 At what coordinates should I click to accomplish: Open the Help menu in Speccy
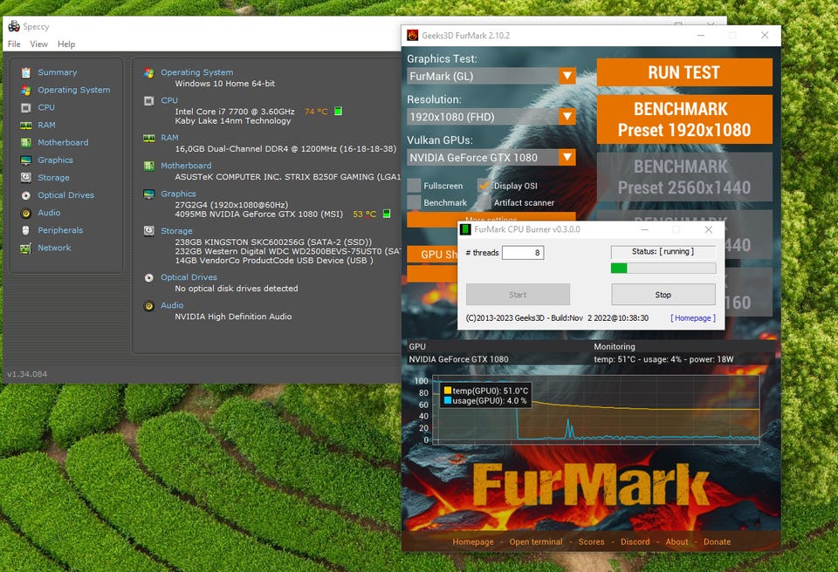(66, 44)
